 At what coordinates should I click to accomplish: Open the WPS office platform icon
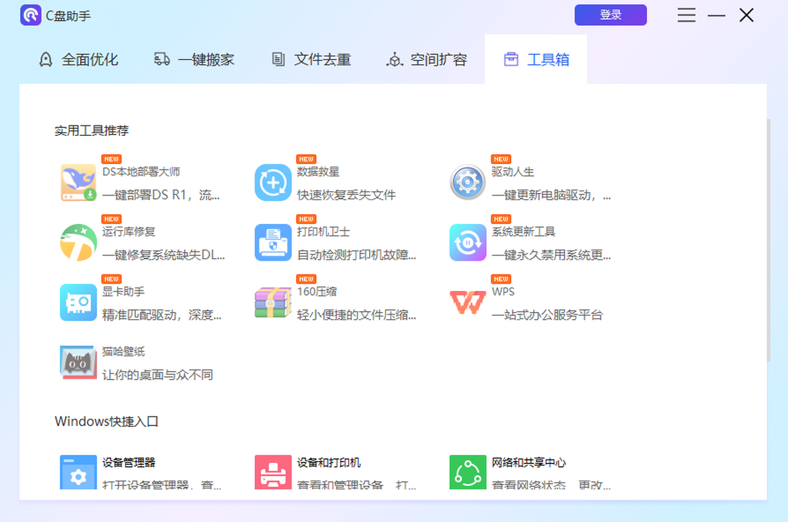click(467, 303)
